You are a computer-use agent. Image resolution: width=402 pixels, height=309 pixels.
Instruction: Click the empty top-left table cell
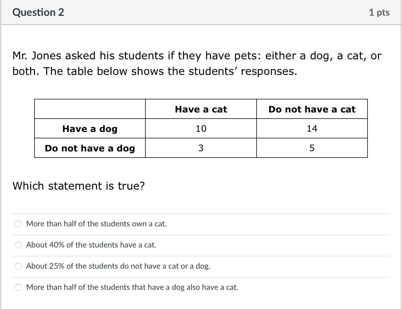[90, 109]
